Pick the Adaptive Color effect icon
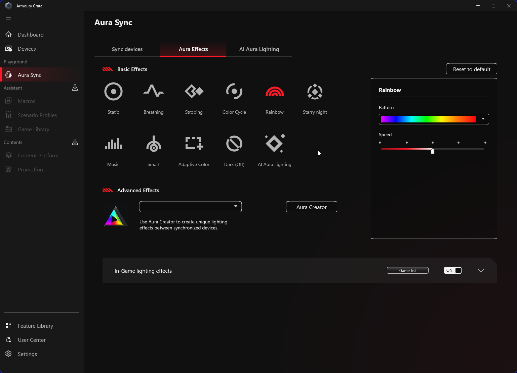517x373 pixels. (194, 143)
